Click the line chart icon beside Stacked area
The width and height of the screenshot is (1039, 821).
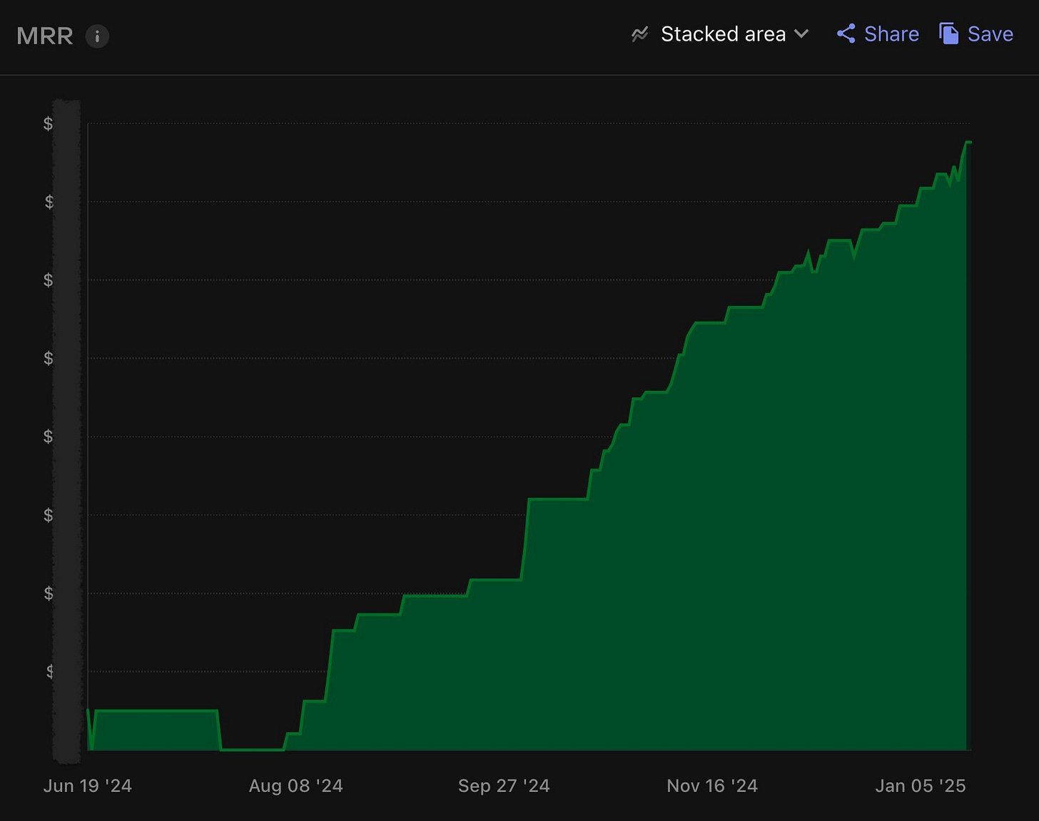639,34
